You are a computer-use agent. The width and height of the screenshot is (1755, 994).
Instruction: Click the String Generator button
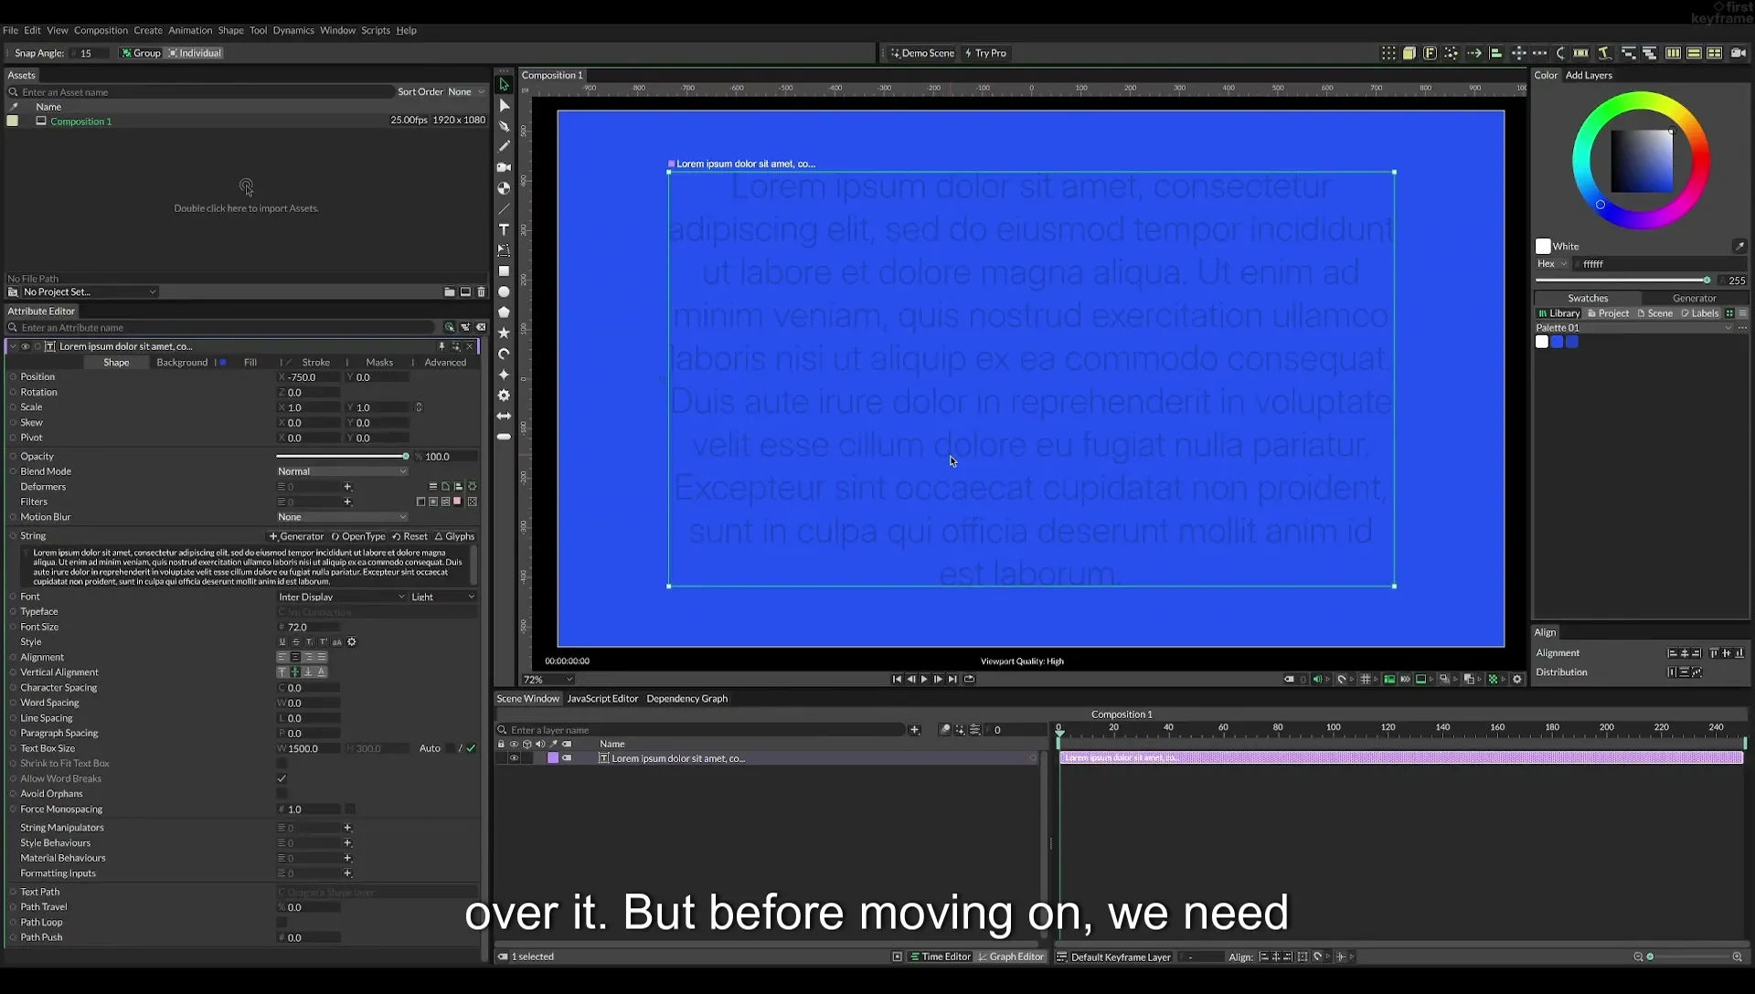point(296,537)
